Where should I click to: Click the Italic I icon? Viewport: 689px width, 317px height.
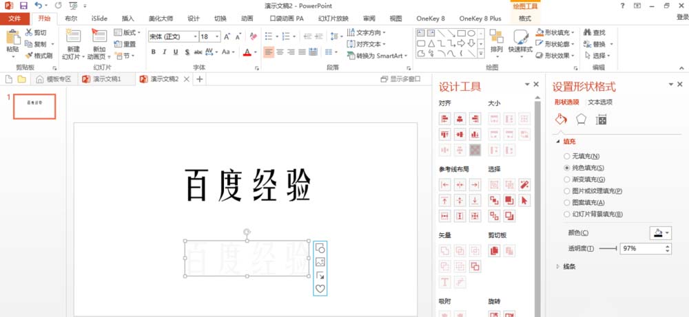[165, 52]
